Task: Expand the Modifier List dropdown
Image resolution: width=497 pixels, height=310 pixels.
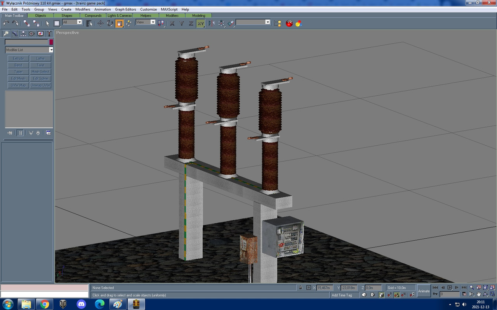Action: (x=51, y=50)
